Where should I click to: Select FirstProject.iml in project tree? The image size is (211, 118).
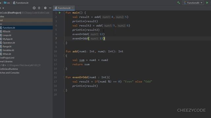tap(7, 58)
